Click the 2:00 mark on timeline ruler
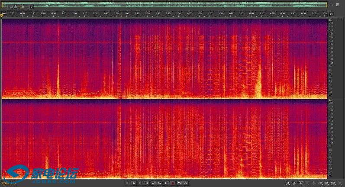This screenshot has width=345, height=187. (126, 13)
